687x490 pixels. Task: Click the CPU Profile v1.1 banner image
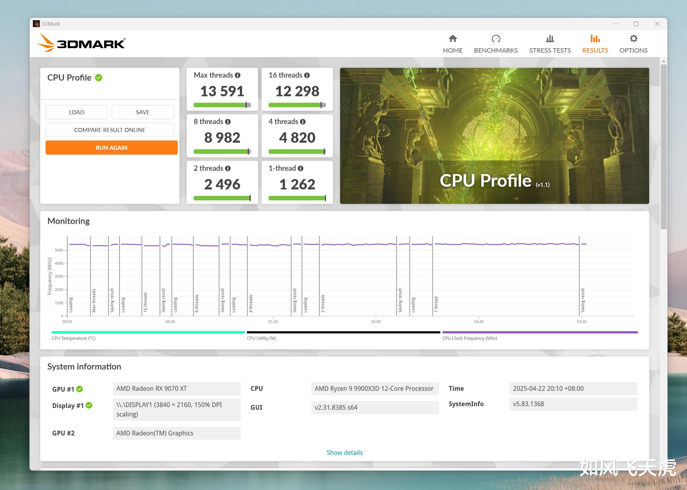[494, 136]
